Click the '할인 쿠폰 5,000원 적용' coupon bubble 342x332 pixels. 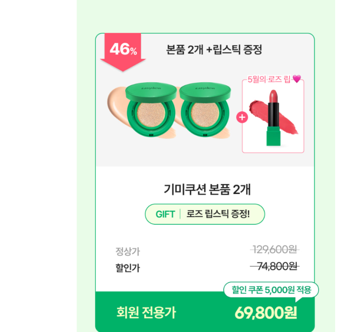[272, 290]
